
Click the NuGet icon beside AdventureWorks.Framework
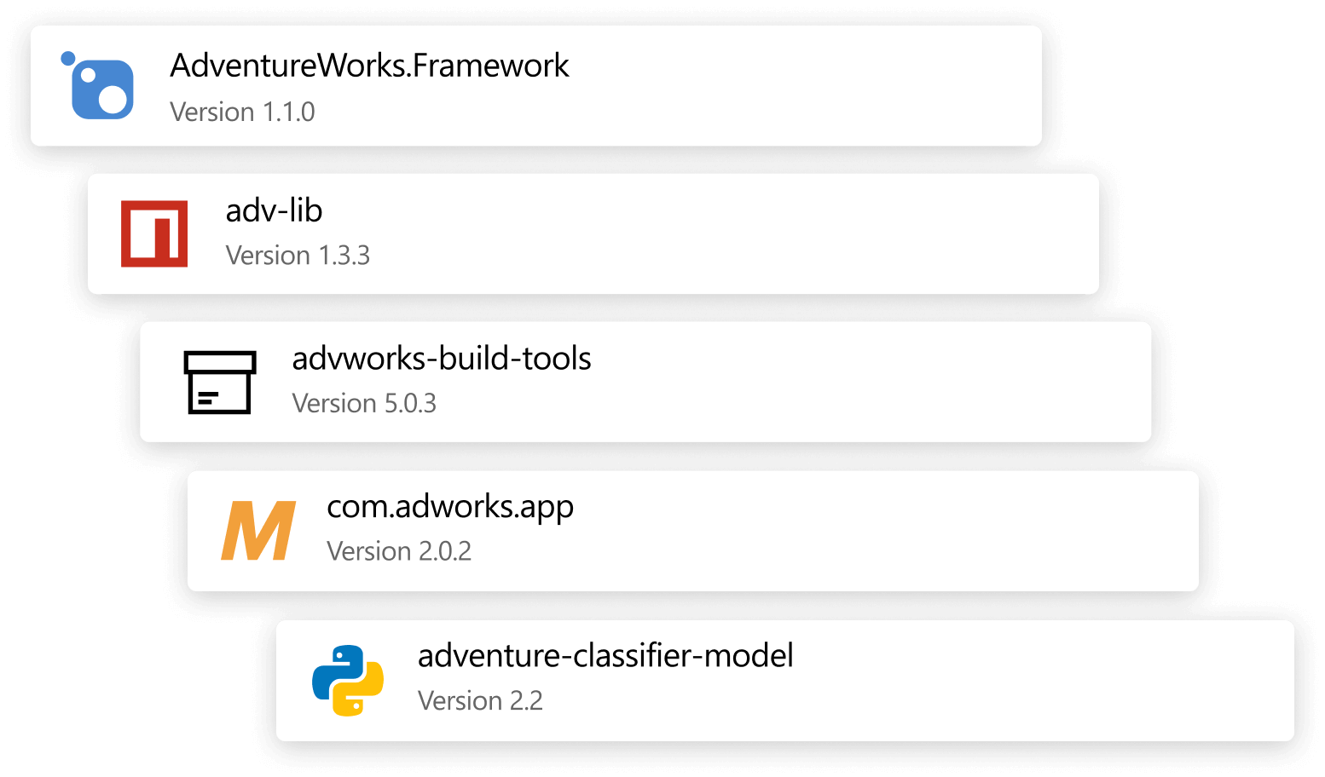tap(99, 86)
